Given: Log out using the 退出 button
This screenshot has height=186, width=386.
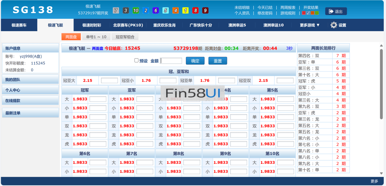Looking at the screenshot, I should pyautogui.click(x=336, y=11).
